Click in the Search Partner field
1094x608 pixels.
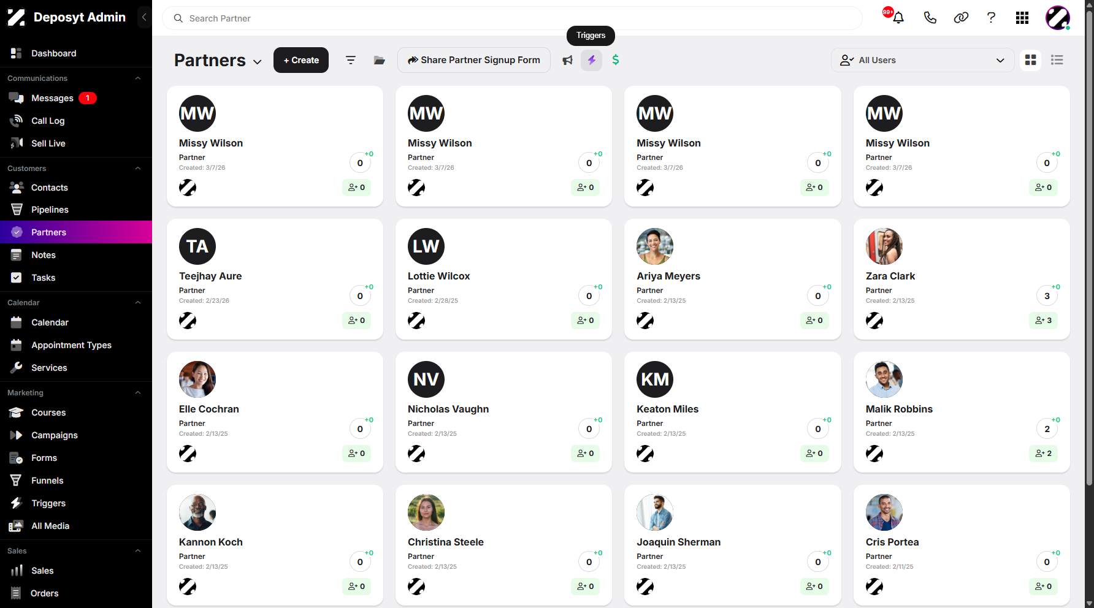(512, 18)
